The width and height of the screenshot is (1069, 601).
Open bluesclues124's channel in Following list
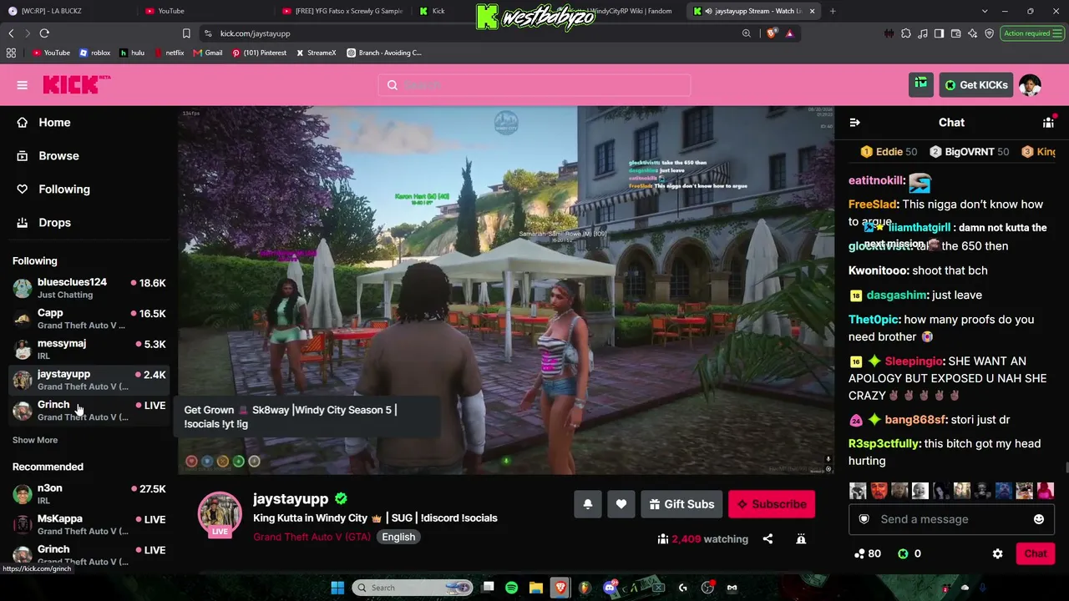click(89, 288)
